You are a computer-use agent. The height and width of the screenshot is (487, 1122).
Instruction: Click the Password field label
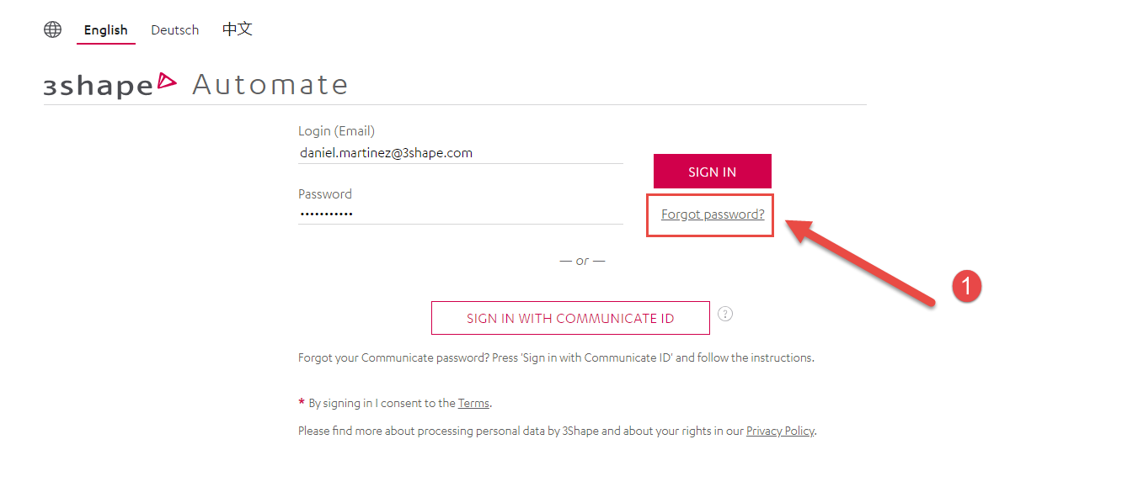point(325,193)
